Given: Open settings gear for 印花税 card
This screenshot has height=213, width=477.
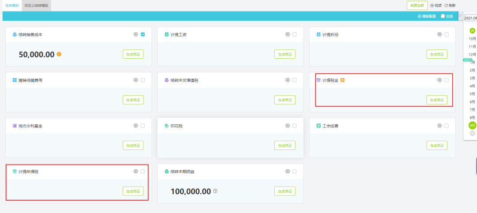Looking at the screenshot, I should 288,126.
